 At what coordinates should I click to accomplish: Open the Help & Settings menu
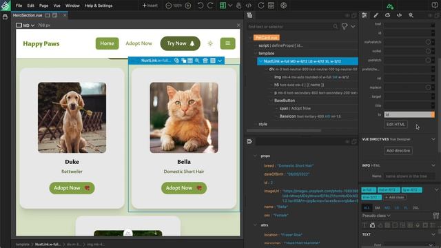tap(99, 6)
